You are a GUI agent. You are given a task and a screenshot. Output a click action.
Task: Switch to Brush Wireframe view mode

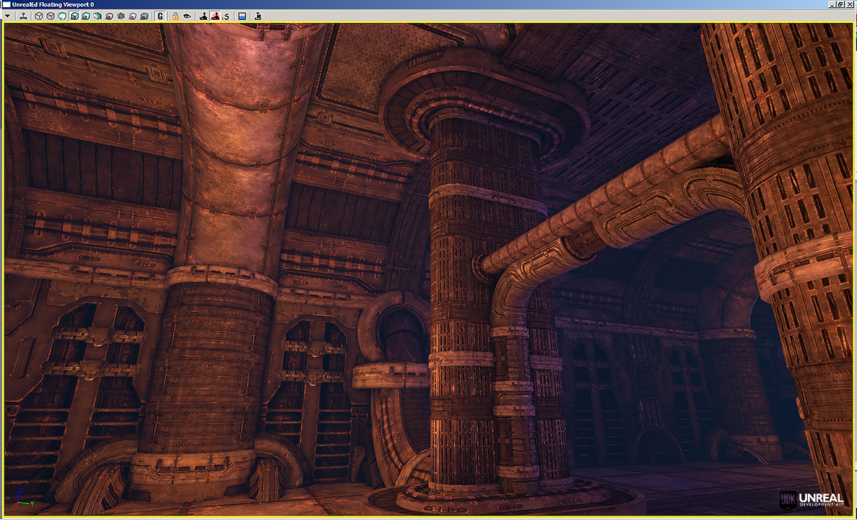39,16
